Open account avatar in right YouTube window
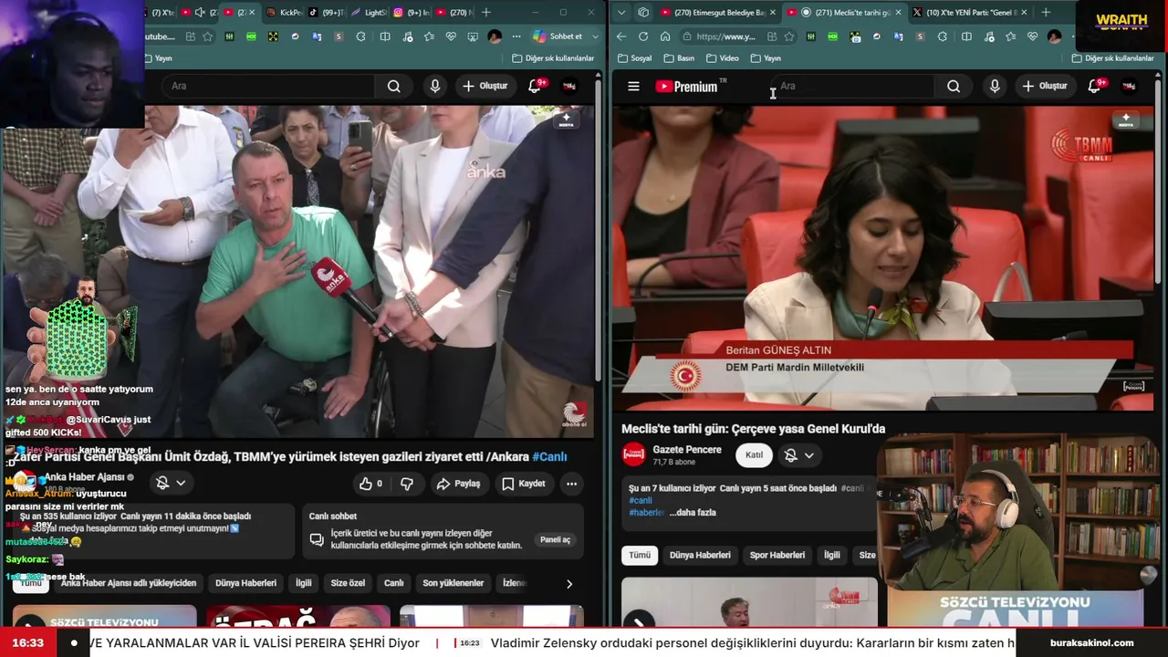Viewport: 1168px width, 657px height. click(x=1129, y=86)
